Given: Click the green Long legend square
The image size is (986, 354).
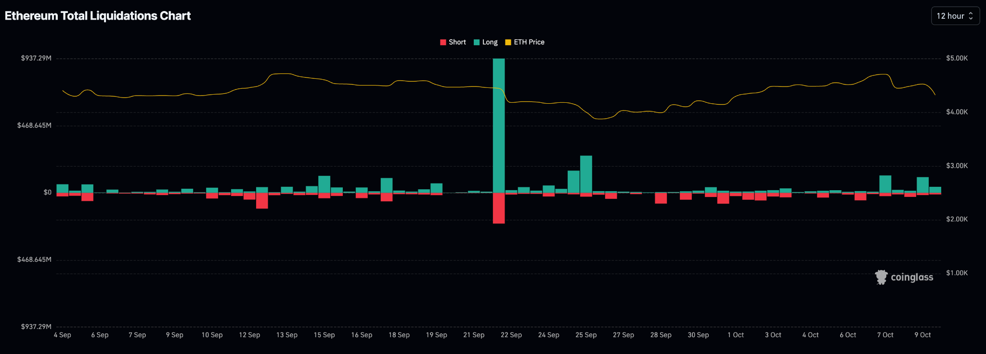Looking at the screenshot, I should tap(477, 42).
